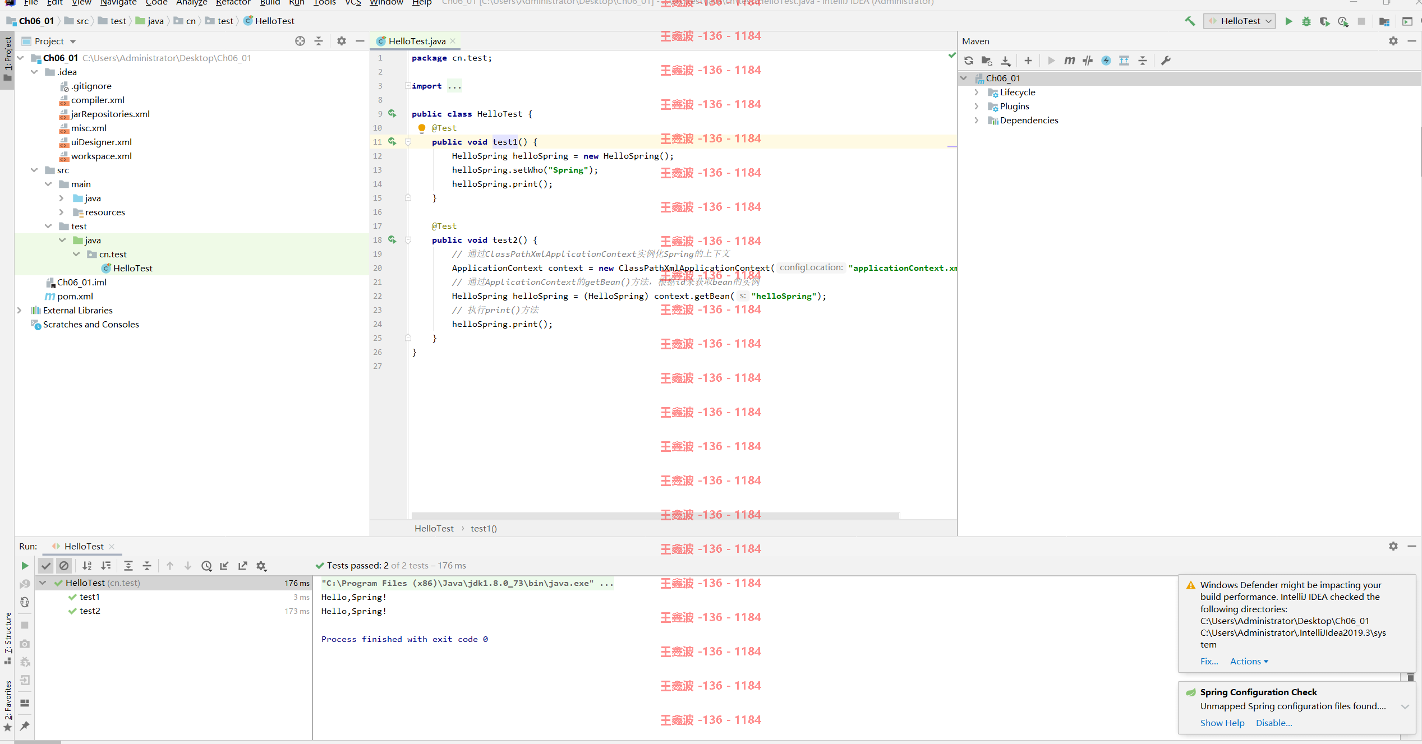Download Maven sources and documentation
Image resolution: width=1422 pixels, height=744 pixels.
click(1006, 61)
